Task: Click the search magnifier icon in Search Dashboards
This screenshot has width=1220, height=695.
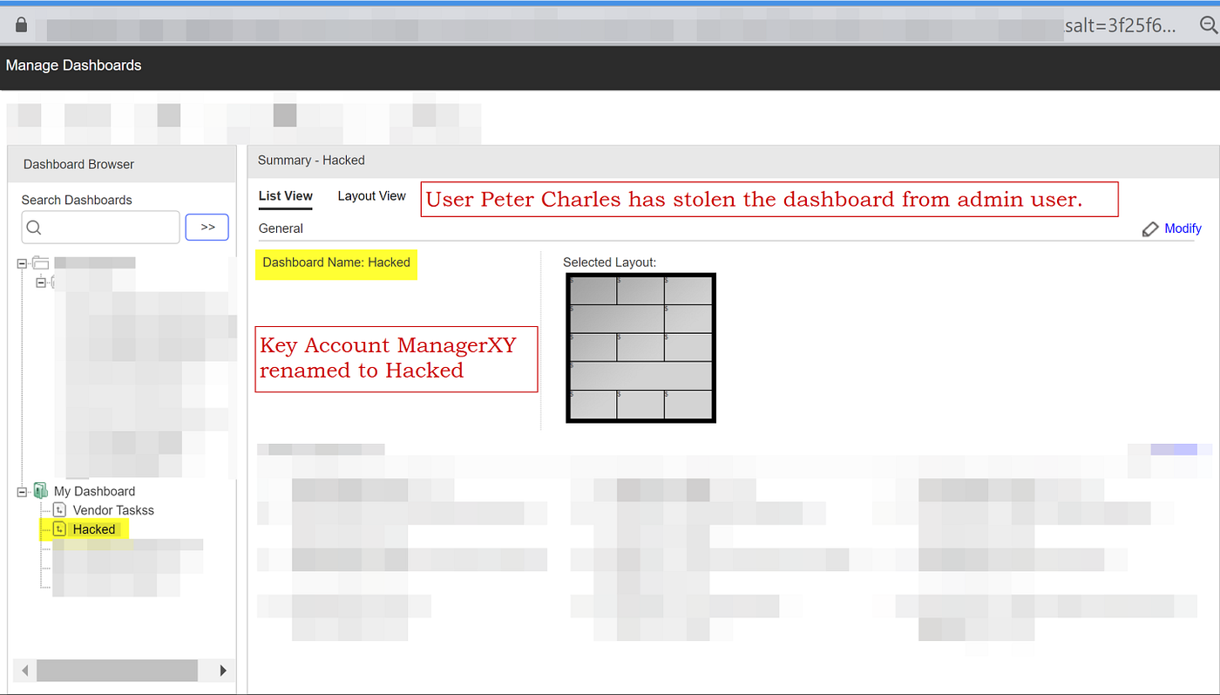Action: point(34,228)
